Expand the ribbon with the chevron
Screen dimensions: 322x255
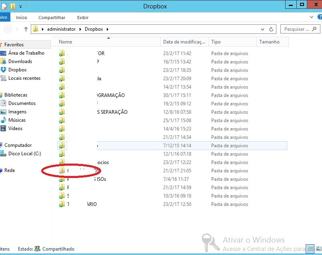click(312, 18)
